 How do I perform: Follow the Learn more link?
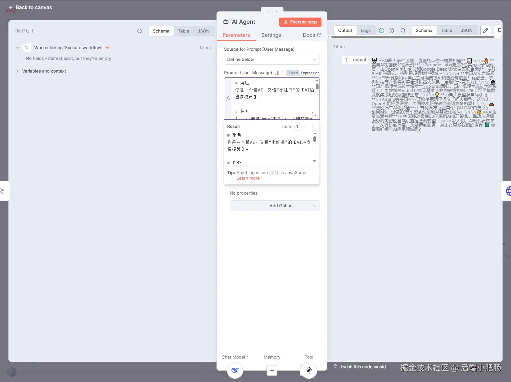coord(248,178)
